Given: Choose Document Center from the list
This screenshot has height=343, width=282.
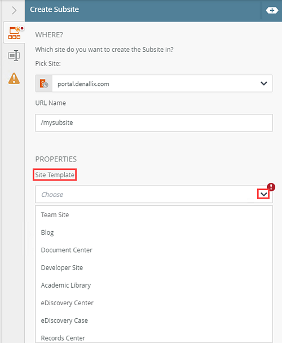Looking at the screenshot, I should (x=67, y=250).
